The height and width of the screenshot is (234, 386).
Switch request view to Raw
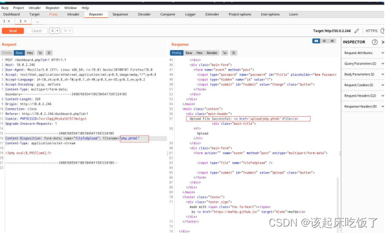point(19,53)
